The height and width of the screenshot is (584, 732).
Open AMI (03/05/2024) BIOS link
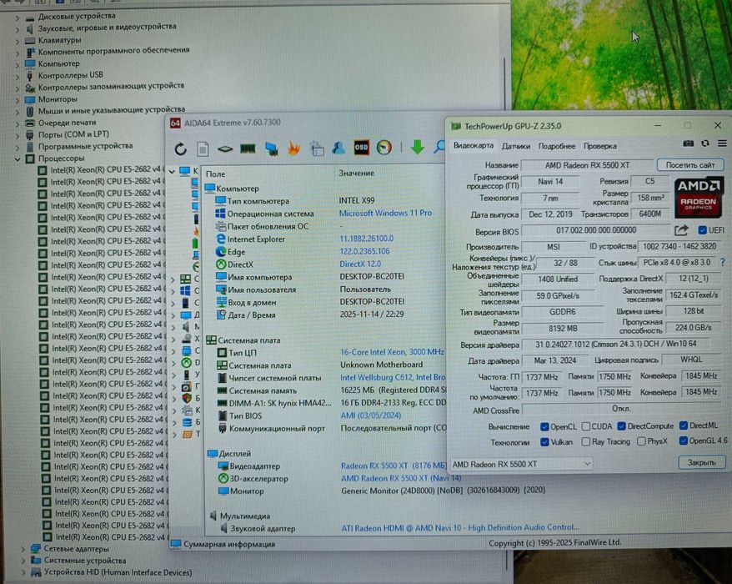coord(371,415)
